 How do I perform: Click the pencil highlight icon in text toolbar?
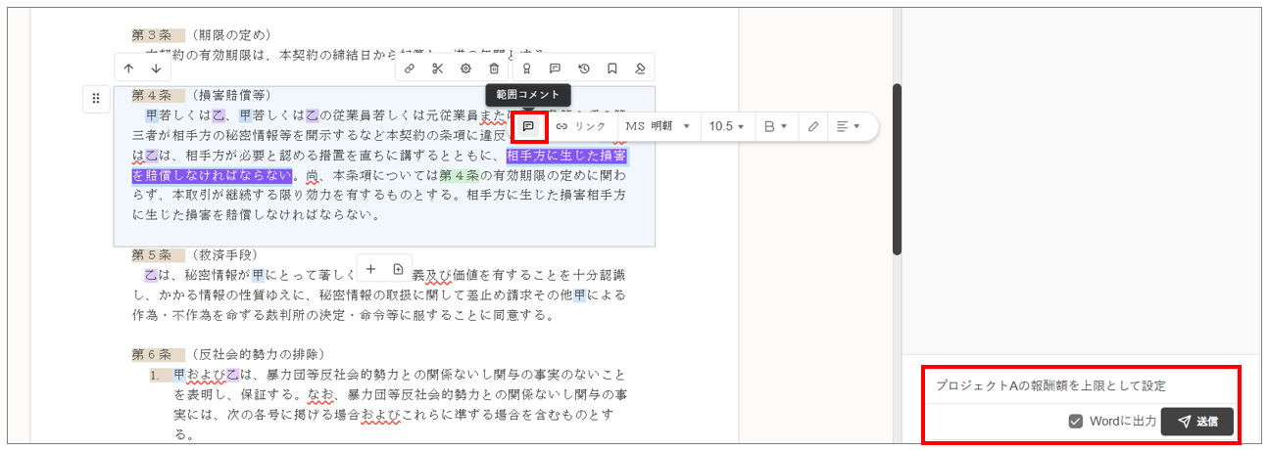coord(813,126)
